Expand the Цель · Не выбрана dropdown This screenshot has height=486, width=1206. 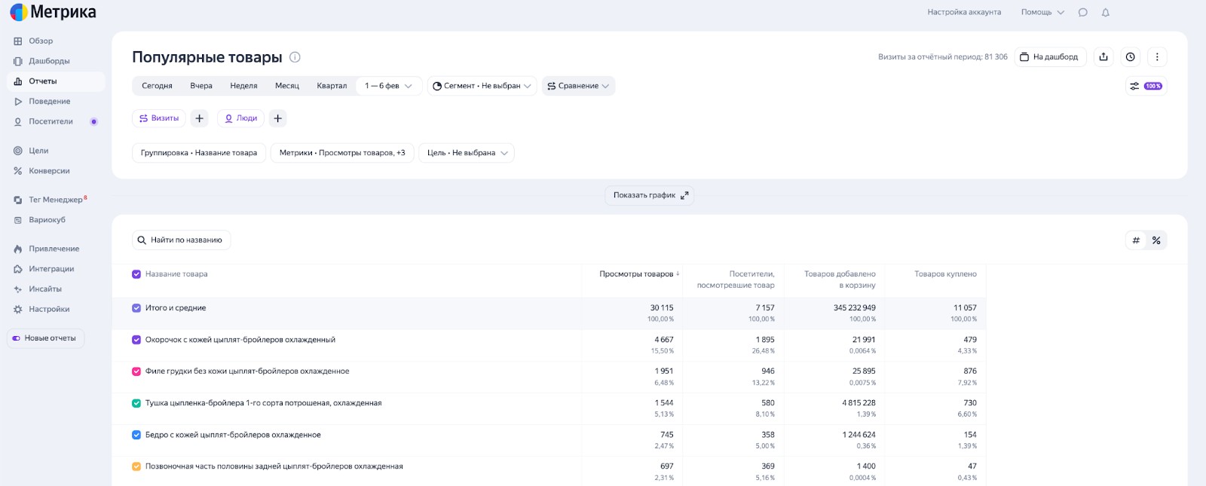point(467,153)
